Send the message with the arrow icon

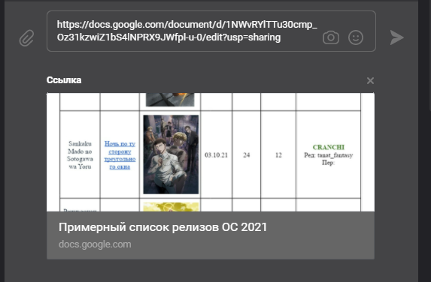click(x=396, y=37)
